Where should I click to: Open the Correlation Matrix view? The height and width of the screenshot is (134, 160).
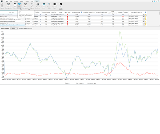click(x=55, y=6)
